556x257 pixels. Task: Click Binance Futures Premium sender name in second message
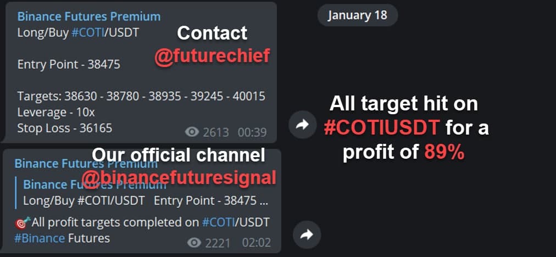tap(86, 164)
